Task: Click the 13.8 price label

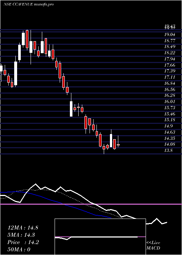Action: coord(169,150)
